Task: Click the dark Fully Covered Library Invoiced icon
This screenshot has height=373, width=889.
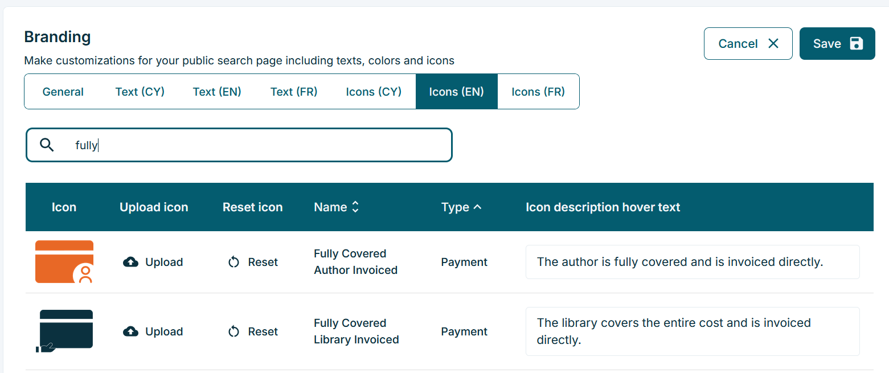Action: click(64, 331)
